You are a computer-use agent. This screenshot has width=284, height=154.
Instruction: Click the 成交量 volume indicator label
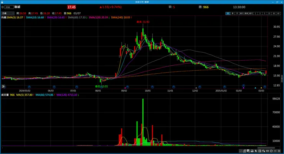(5, 95)
